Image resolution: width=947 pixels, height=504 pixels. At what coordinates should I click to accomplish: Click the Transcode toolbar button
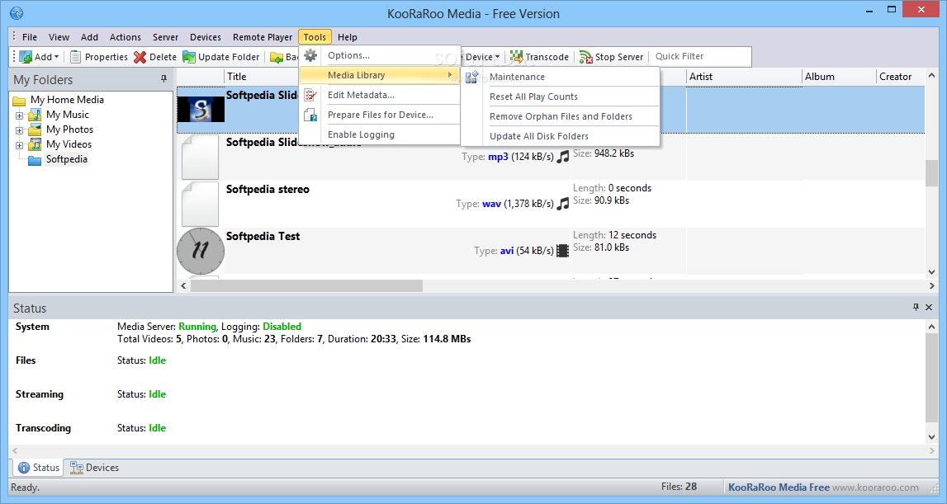click(x=539, y=57)
